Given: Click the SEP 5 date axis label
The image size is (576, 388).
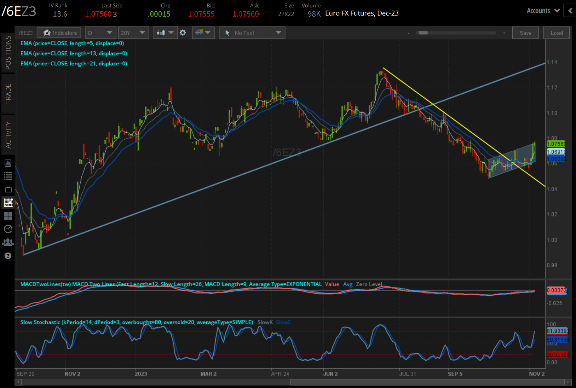Looking at the screenshot, I should coord(455,374).
